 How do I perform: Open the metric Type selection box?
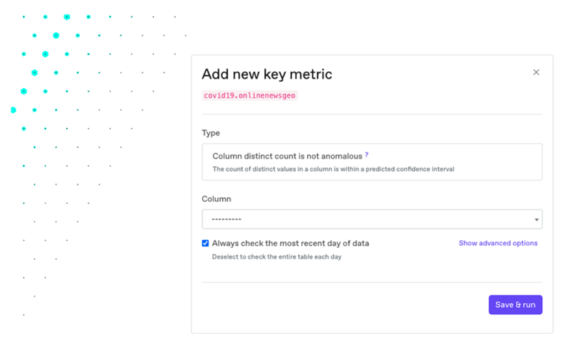[x=371, y=162]
